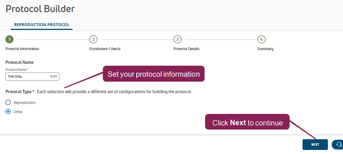Focus the Protocol Name text field
Screen dimensions: 343x154
click(x=27, y=76)
